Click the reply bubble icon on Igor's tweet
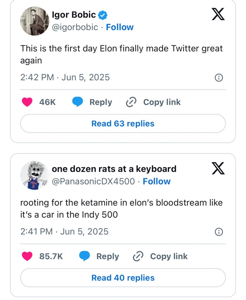 (x=78, y=102)
